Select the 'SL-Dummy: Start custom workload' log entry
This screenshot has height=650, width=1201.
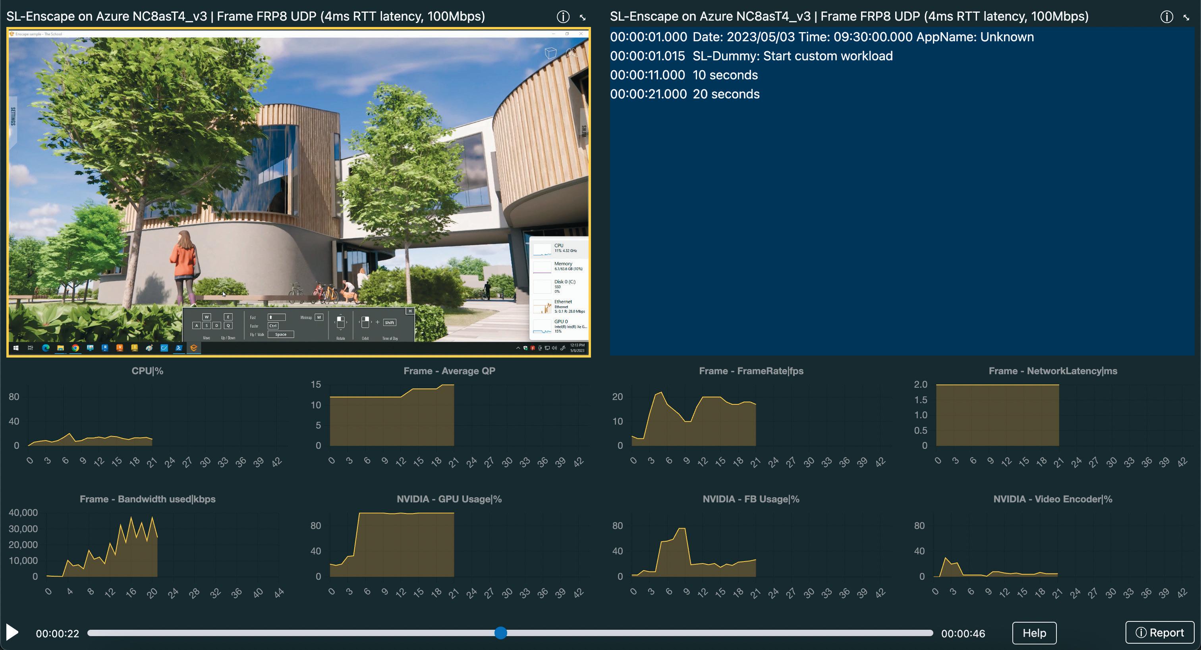793,56
